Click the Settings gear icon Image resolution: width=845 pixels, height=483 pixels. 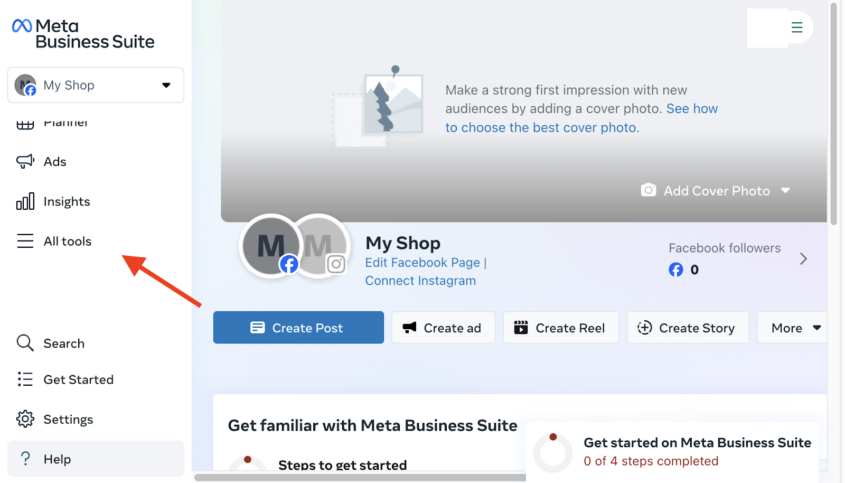click(x=25, y=419)
